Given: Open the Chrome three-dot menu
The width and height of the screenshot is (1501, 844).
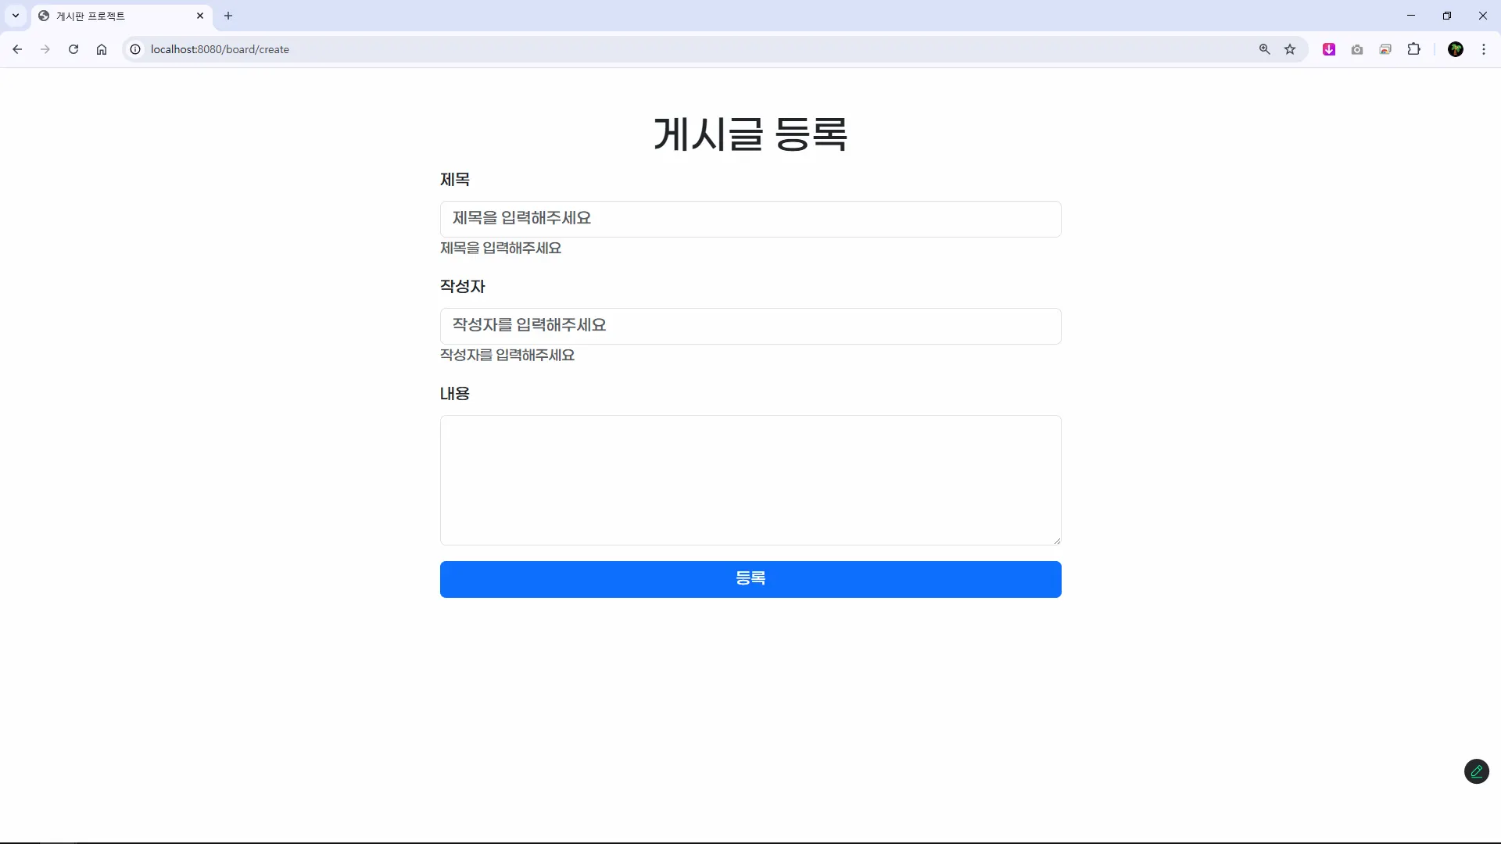Looking at the screenshot, I should (1484, 49).
